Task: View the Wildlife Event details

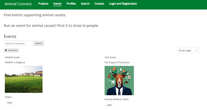Action: click(x=9, y=103)
